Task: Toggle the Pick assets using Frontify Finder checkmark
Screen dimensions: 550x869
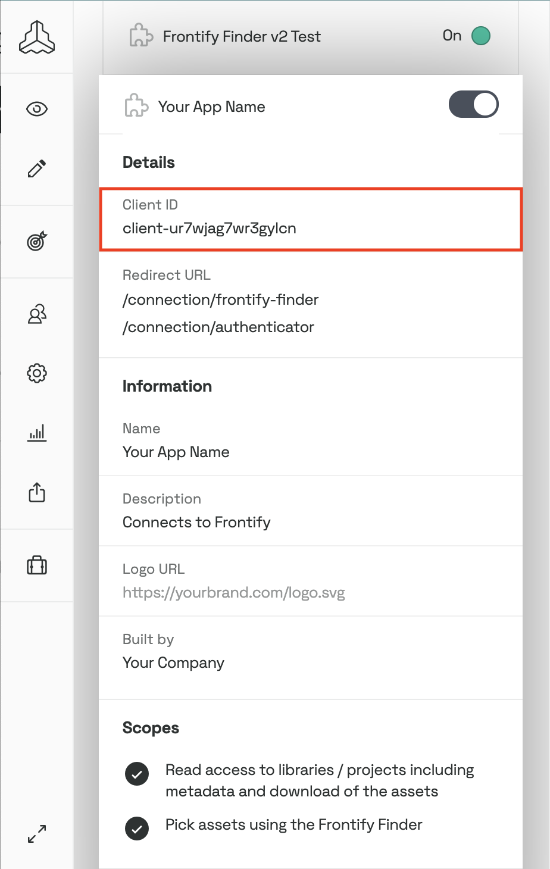Action: (x=137, y=829)
